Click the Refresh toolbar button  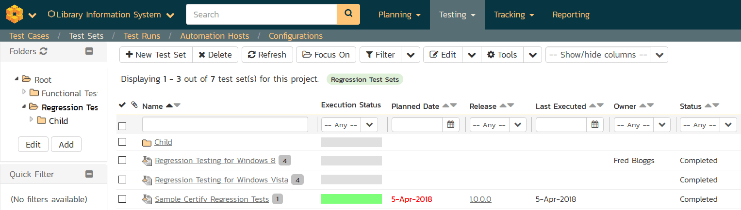click(x=267, y=55)
